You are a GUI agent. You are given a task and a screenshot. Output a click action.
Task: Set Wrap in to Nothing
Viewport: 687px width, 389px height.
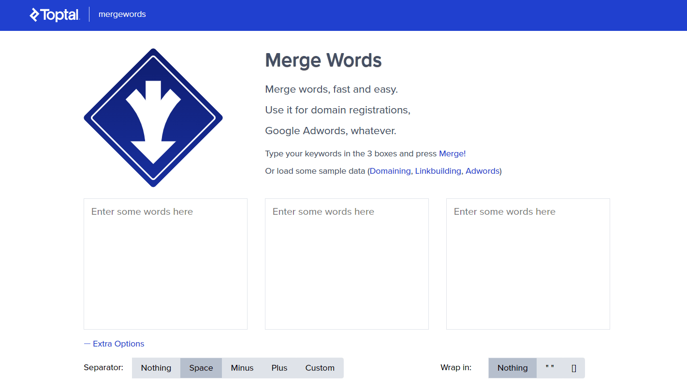click(512, 368)
